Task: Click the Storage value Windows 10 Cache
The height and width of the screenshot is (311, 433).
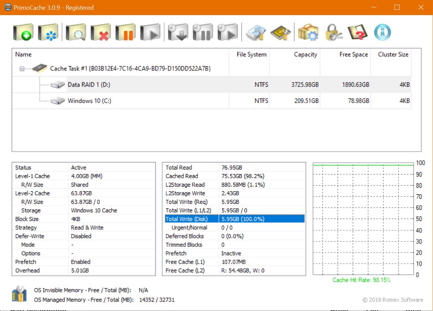Action: click(x=94, y=210)
